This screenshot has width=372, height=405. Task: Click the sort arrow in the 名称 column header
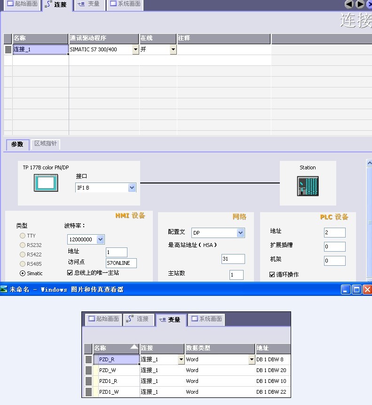134,347
